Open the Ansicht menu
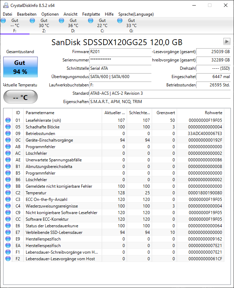Image resolution: width=234 pixels, height=288 pixels. coord(70,14)
